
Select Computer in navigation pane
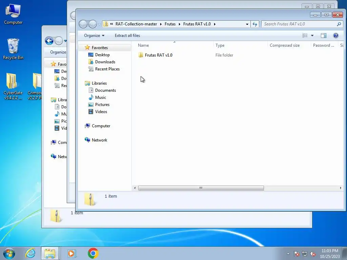click(x=101, y=126)
